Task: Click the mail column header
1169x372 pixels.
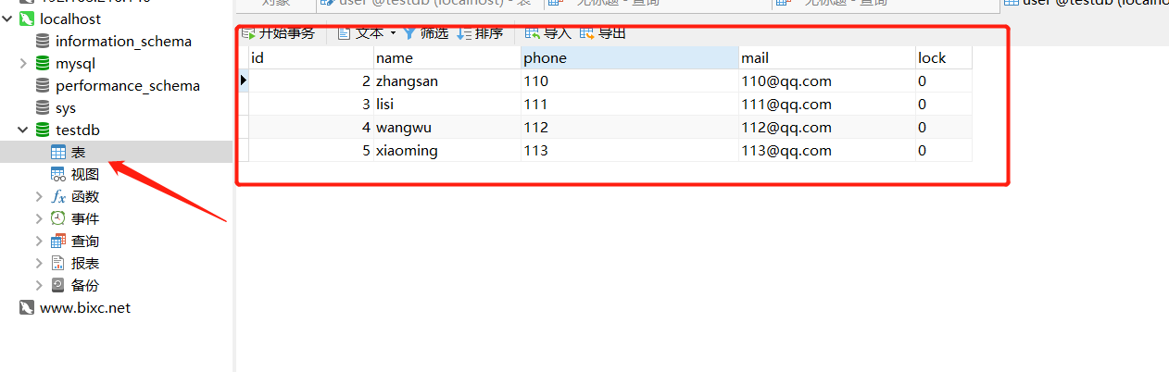Action: (x=827, y=57)
